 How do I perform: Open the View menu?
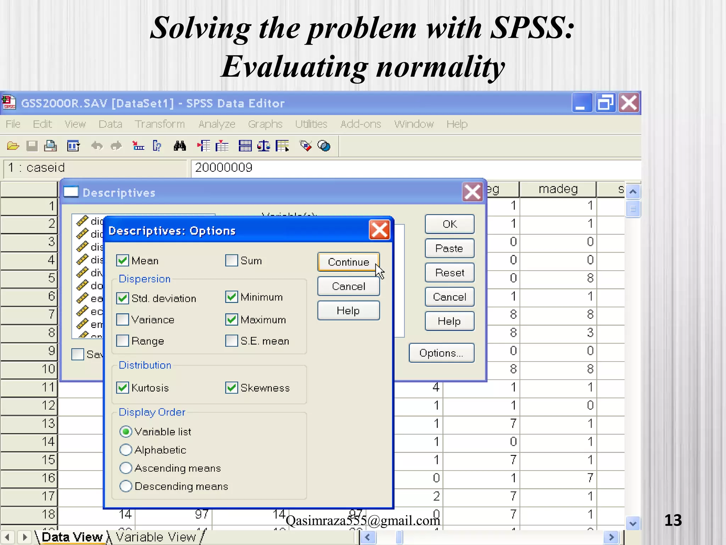tap(75, 124)
